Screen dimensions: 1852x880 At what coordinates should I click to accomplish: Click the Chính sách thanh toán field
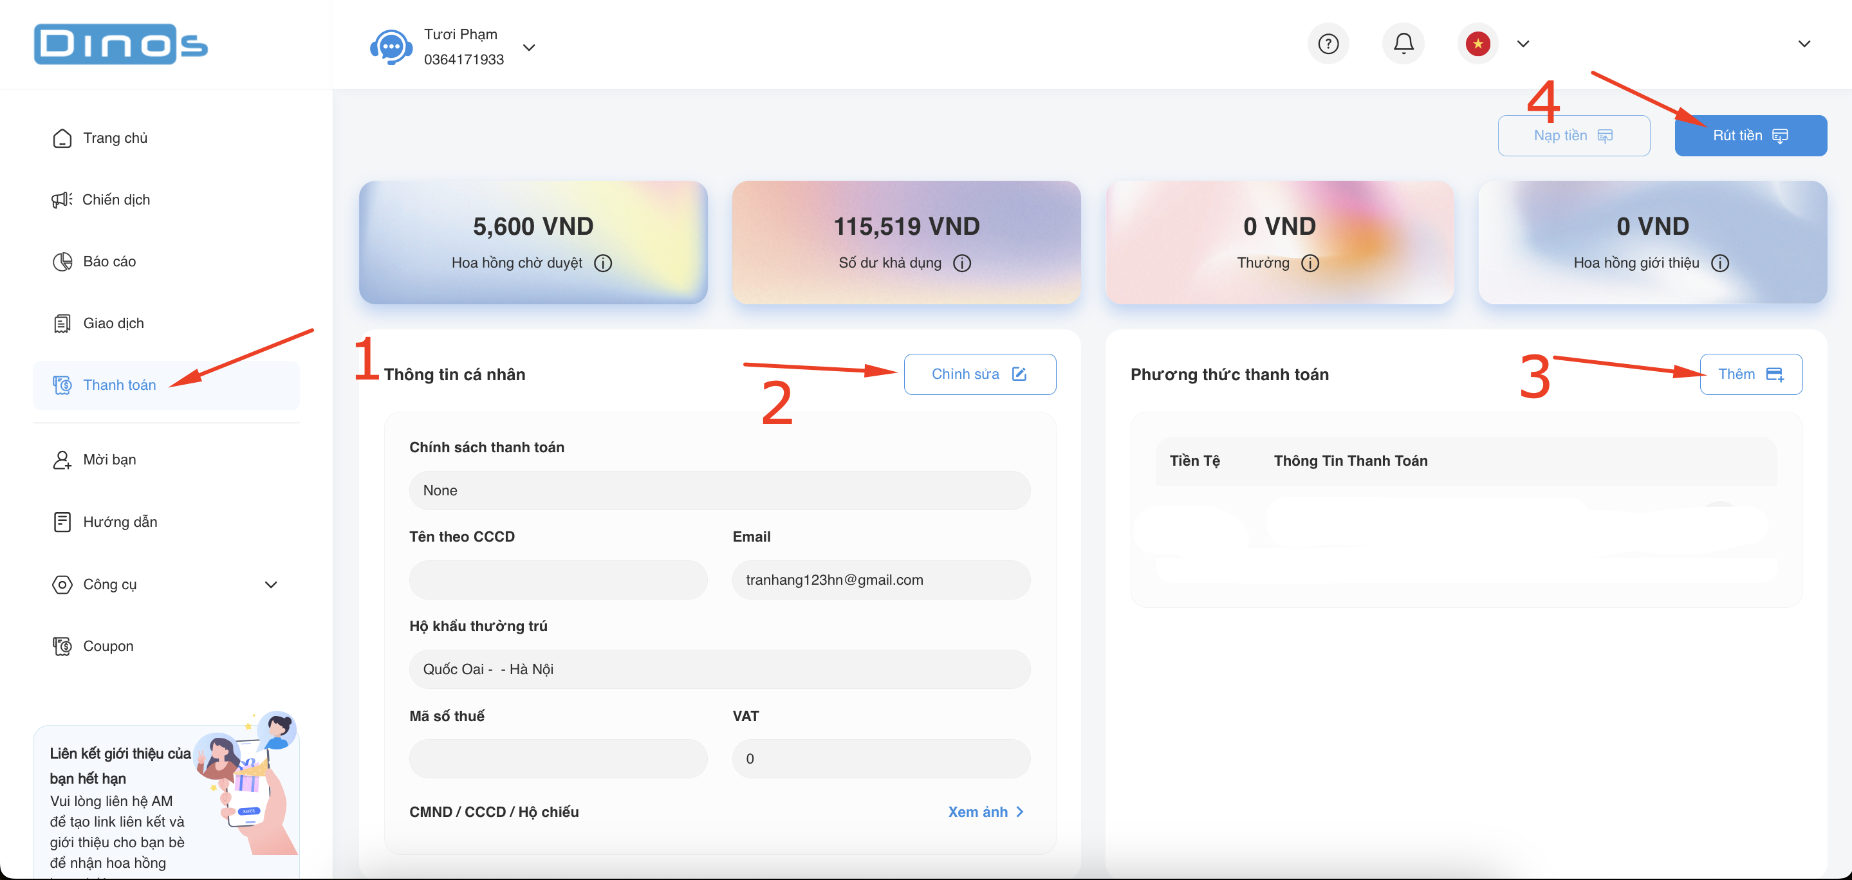click(x=719, y=490)
